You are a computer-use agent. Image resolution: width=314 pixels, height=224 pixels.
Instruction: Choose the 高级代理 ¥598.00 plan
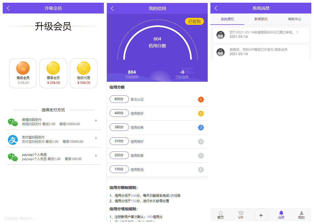click(83, 73)
